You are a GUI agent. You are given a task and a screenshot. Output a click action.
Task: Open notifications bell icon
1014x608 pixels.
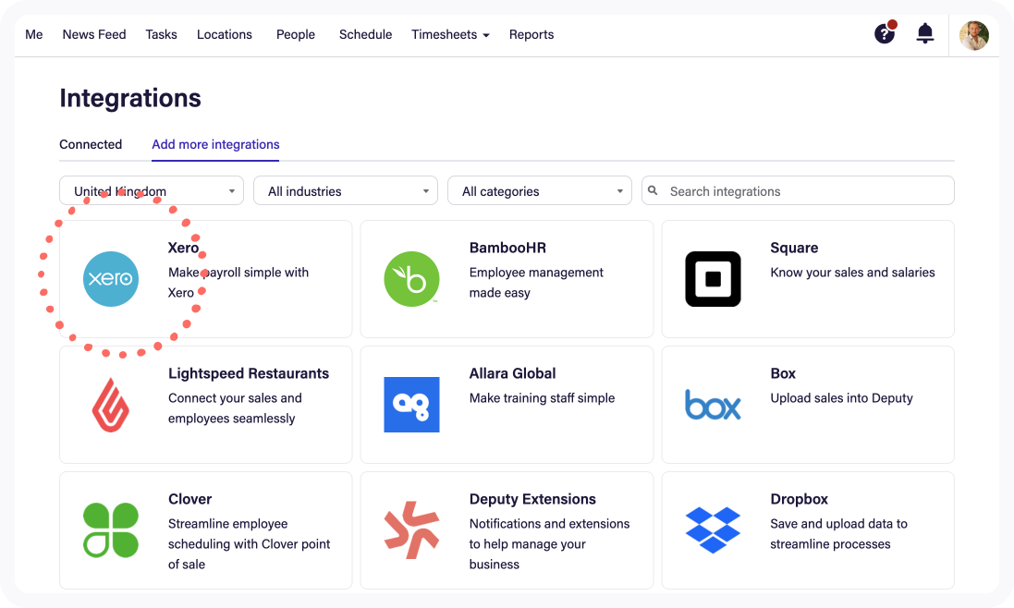pyautogui.click(x=925, y=33)
